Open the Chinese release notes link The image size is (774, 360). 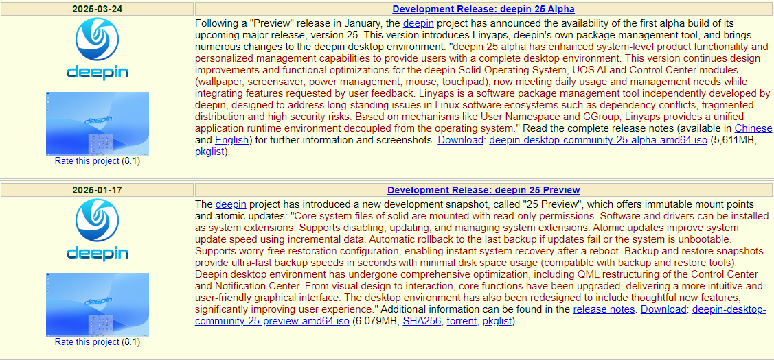(x=753, y=128)
